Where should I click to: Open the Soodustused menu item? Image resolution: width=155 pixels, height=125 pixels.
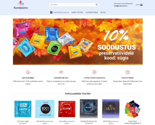[92, 12]
